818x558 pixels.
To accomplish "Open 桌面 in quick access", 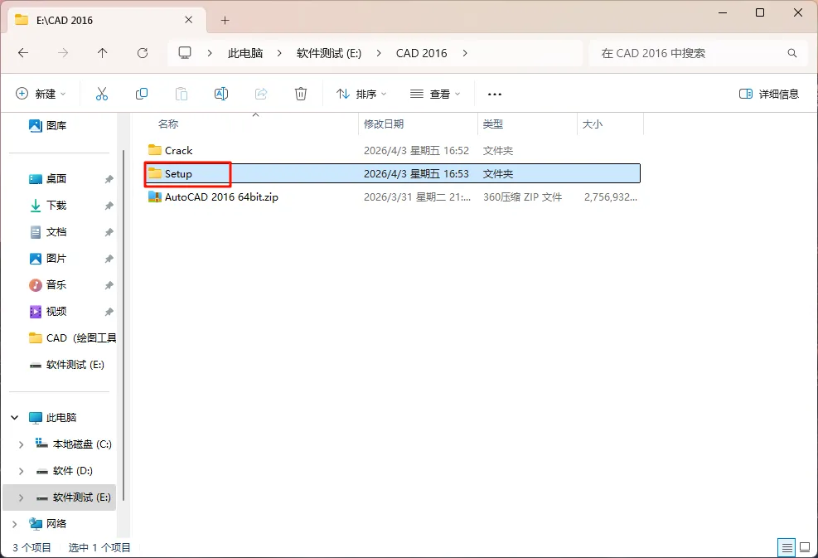I will 56,179.
